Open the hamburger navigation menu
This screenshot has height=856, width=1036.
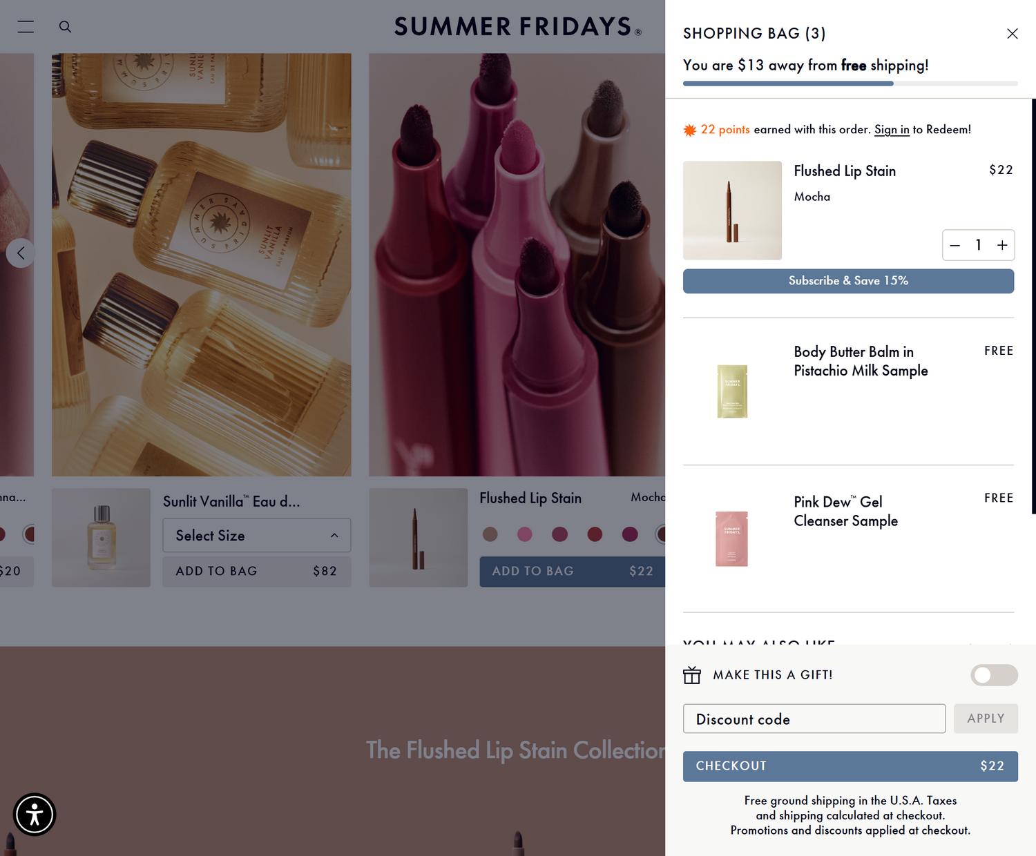pyautogui.click(x=26, y=27)
